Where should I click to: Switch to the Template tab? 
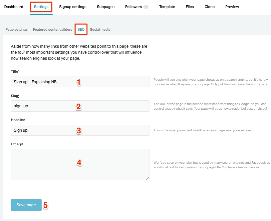167,6
